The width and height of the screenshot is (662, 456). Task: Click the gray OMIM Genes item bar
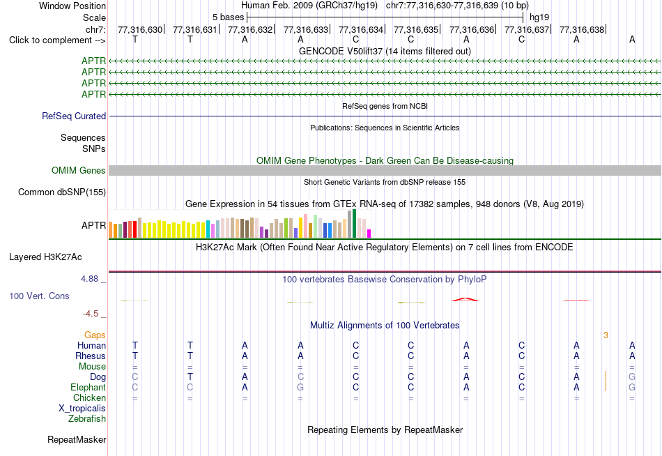click(385, 170)
